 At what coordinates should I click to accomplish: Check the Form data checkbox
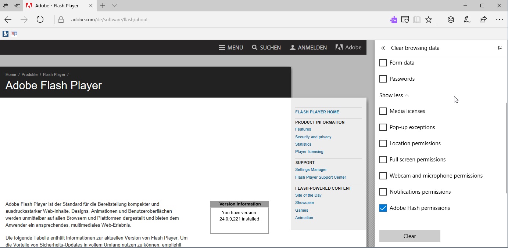[383, 63]
